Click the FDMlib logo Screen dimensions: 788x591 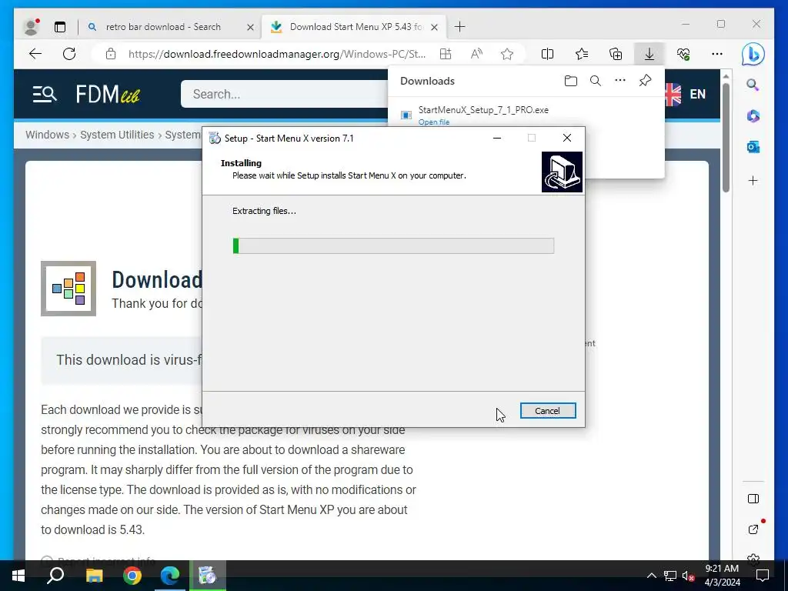click(108, 94)
